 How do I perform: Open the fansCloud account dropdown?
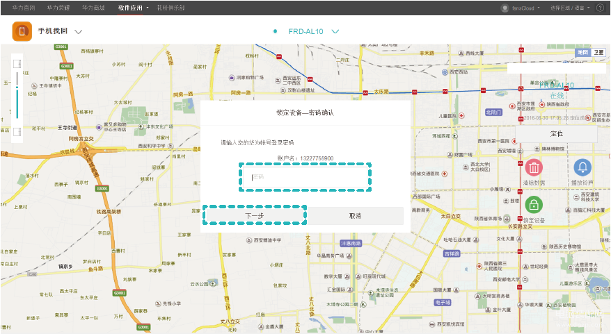[525, 8]
